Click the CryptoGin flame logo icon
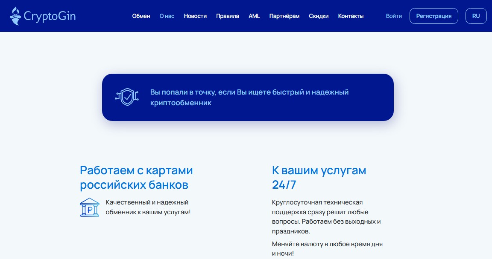 [x=15, y=16]
